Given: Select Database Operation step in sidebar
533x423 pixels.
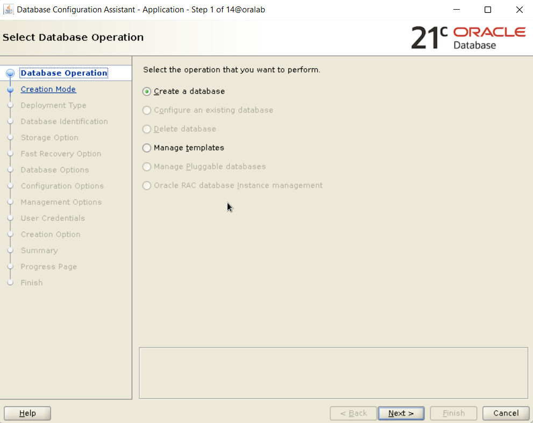Looking at the screenshot, I should [x=63, y=73].
